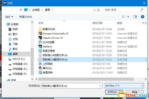Select the QQ浏览器 shortcut icon
Screen dimensions: 149x99
pyautogui.click(x=40, y=42)
